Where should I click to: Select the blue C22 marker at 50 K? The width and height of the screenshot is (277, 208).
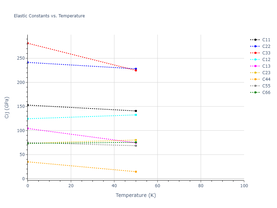click(136, 69)
